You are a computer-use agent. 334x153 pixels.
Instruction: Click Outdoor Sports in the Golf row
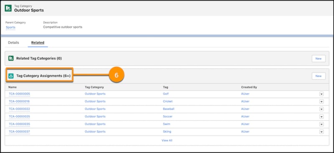click(x=95, y=94)
